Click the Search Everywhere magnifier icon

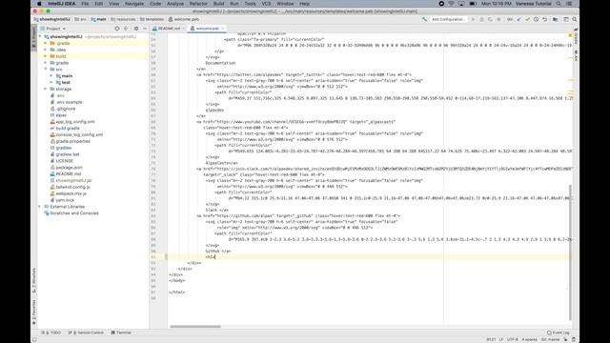click(x=575, y=19)
